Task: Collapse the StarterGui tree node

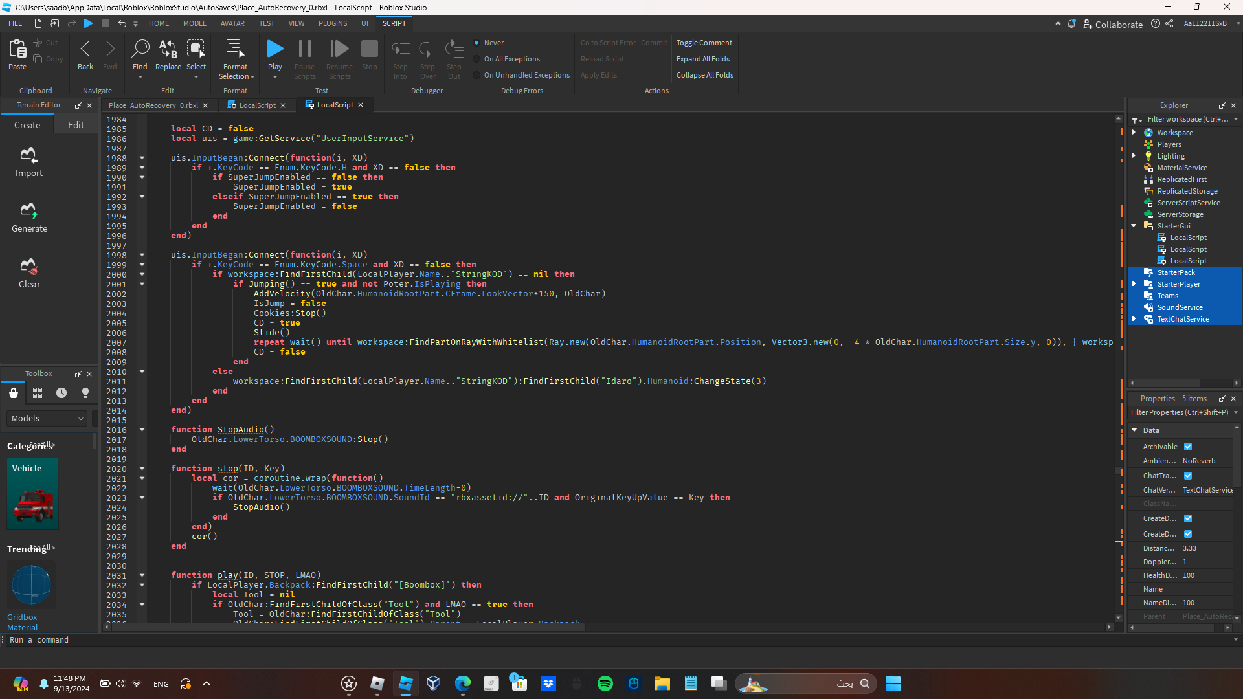Action: [1134, 226]
